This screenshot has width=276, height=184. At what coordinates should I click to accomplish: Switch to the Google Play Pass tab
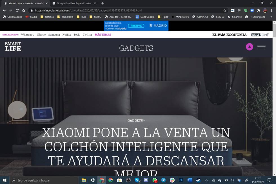[74, 3]
